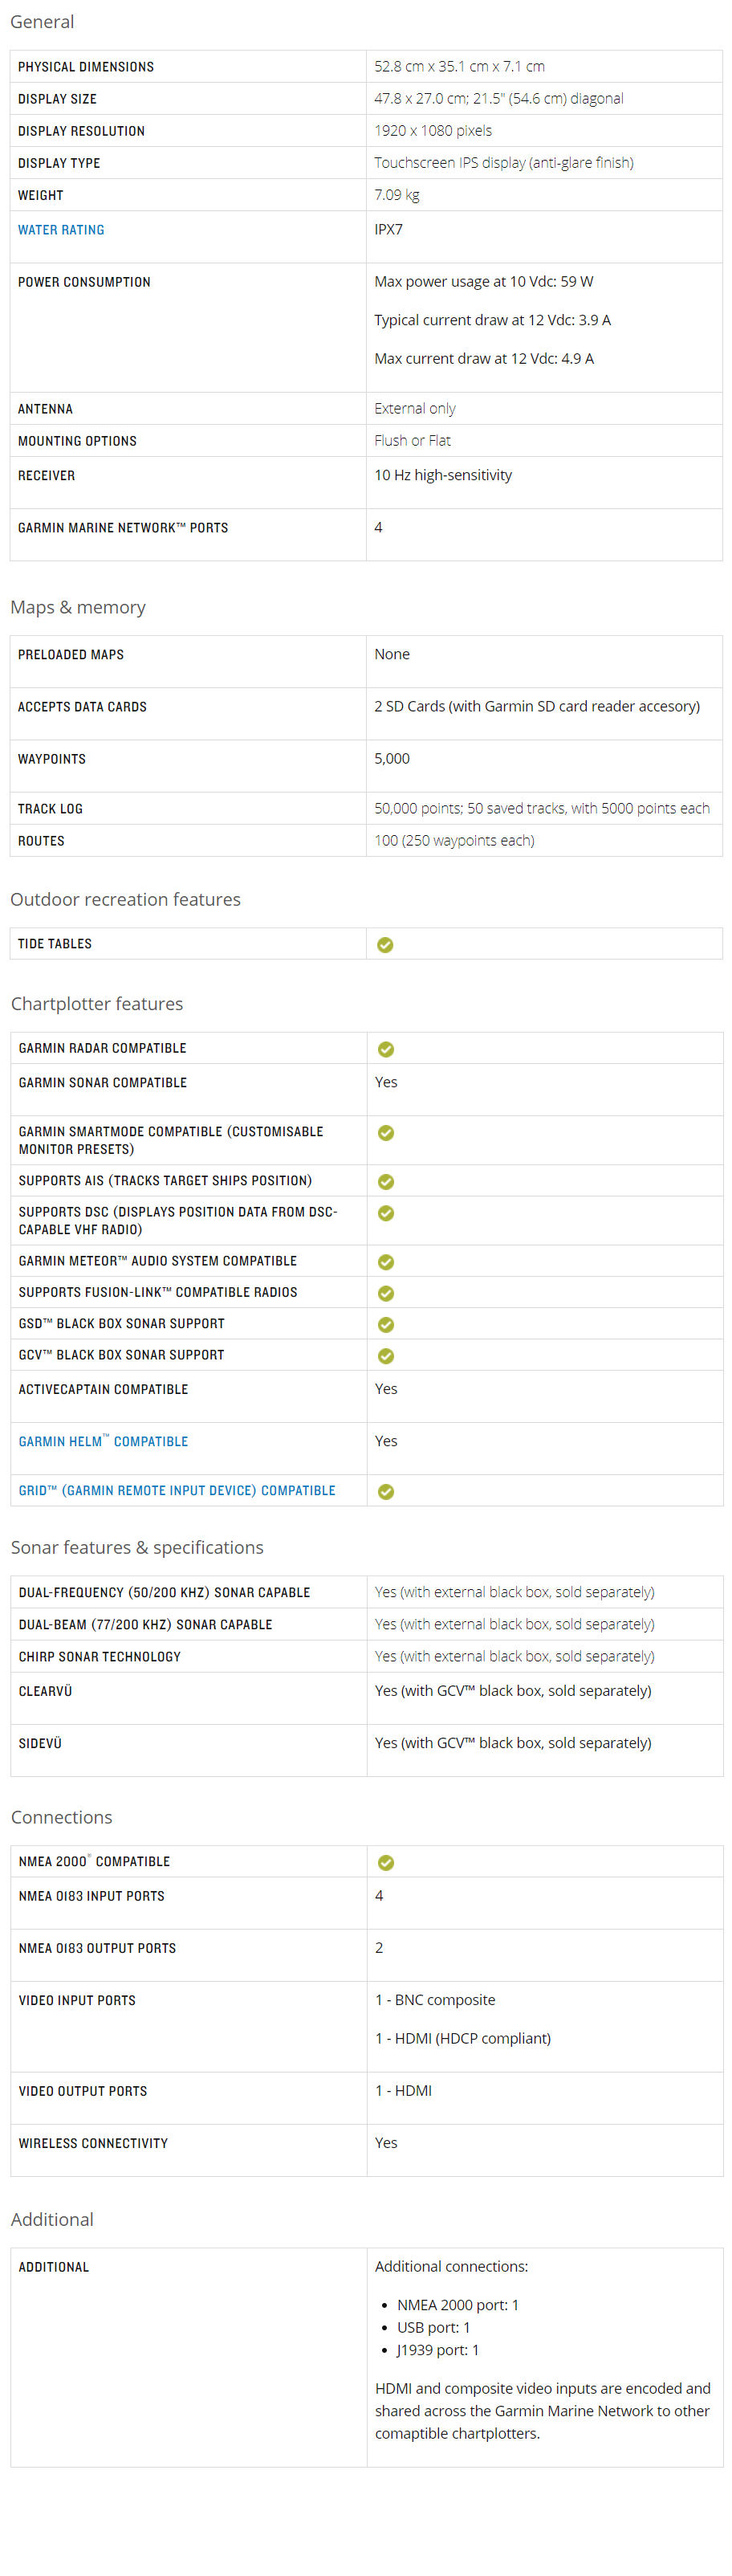Screen dimensions: 732x2576
Task: Click the SmartMode Compatible checkmark icon
Action: pyautogui.click(x=386, y=1133)
